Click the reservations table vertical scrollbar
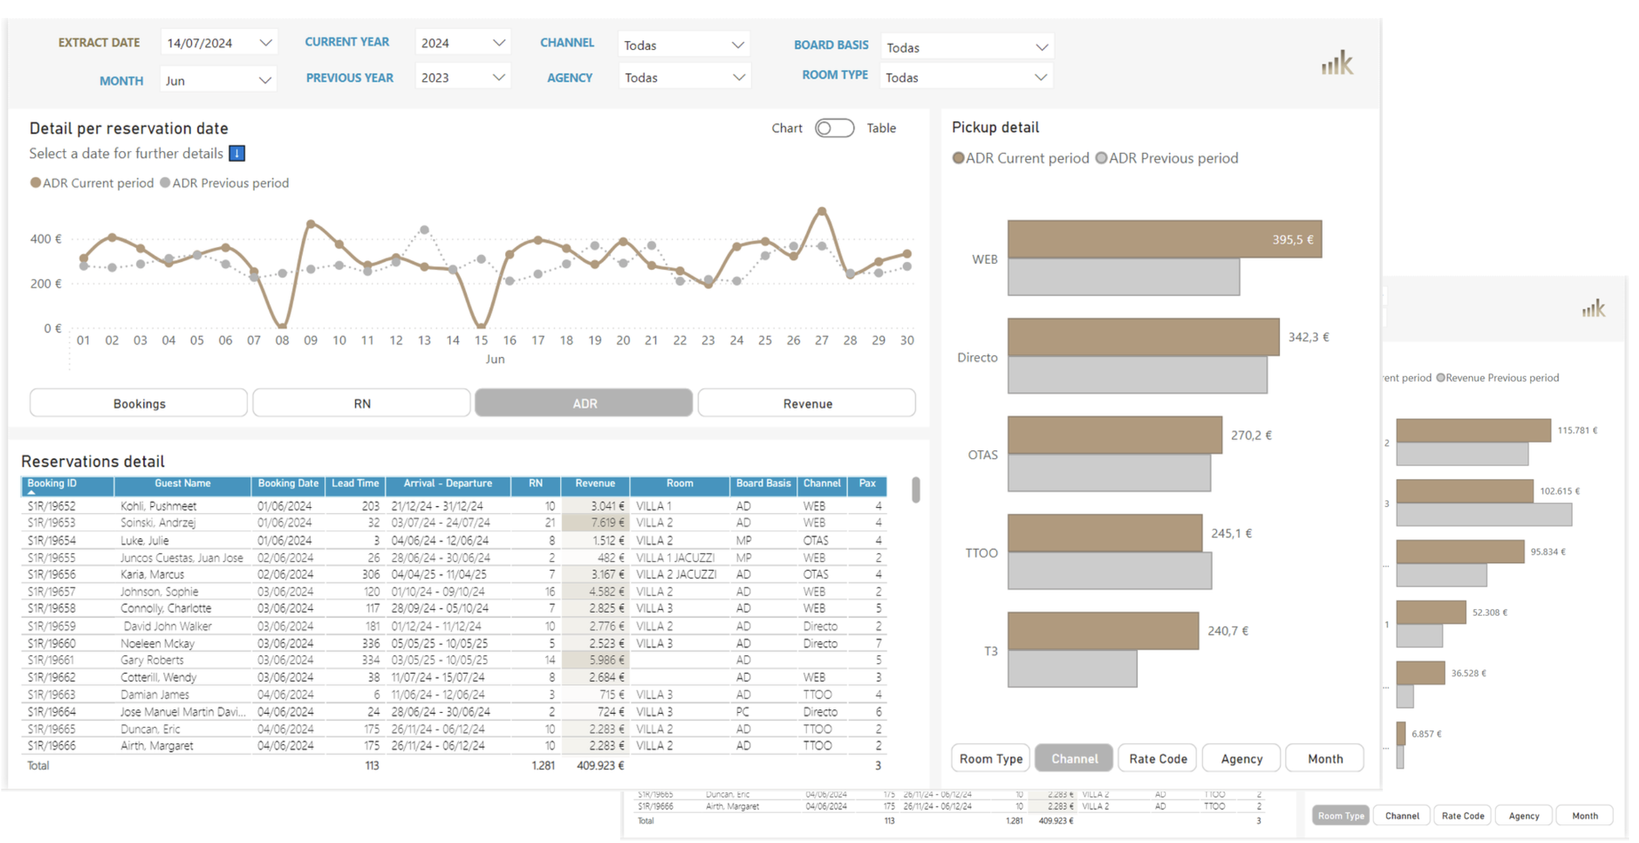Image resolution: width=1639 pixels, height=843 pixels. 915,490
